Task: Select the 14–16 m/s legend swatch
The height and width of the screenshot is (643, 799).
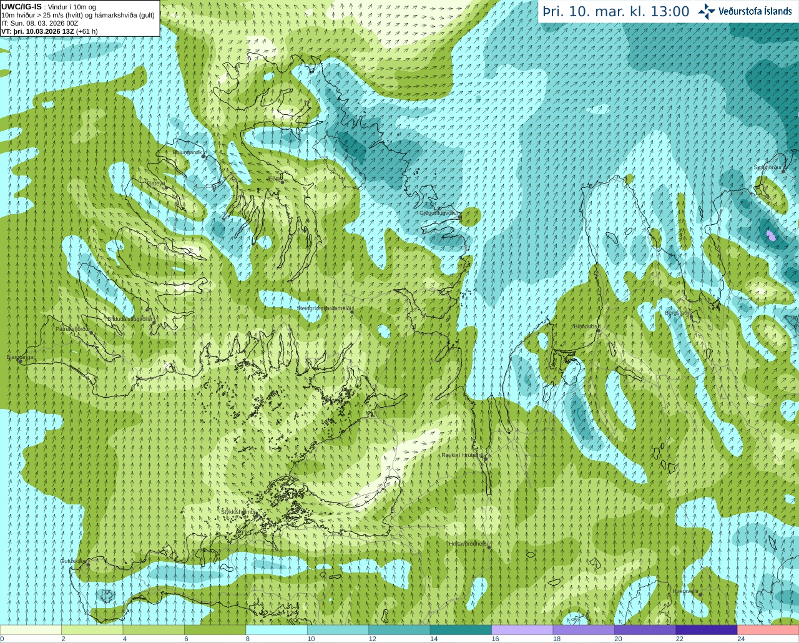Action: pos(461,630)
